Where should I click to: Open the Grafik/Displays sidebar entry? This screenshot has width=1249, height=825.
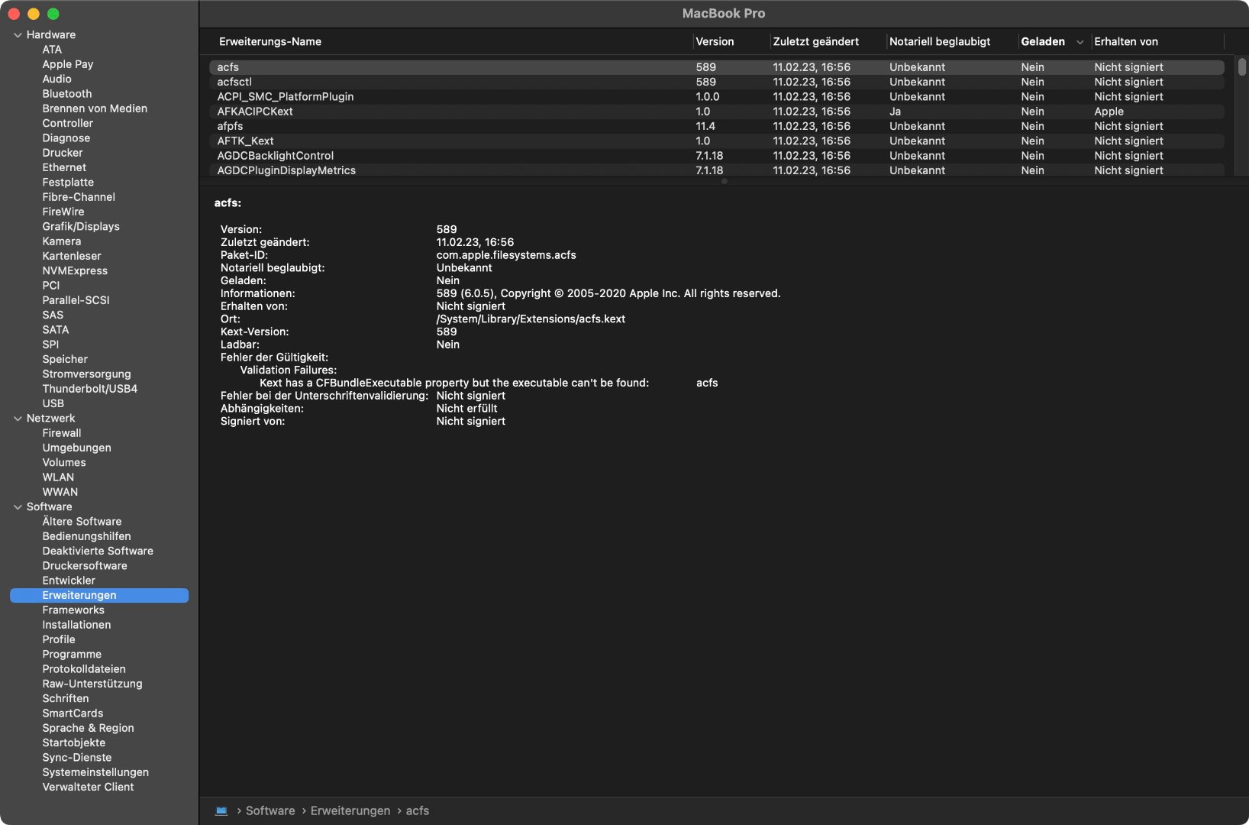(x=81, y=227)
